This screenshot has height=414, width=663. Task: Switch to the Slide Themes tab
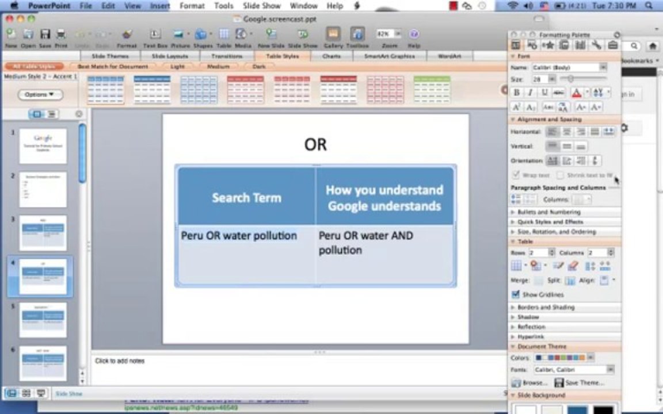click(110, 56)
